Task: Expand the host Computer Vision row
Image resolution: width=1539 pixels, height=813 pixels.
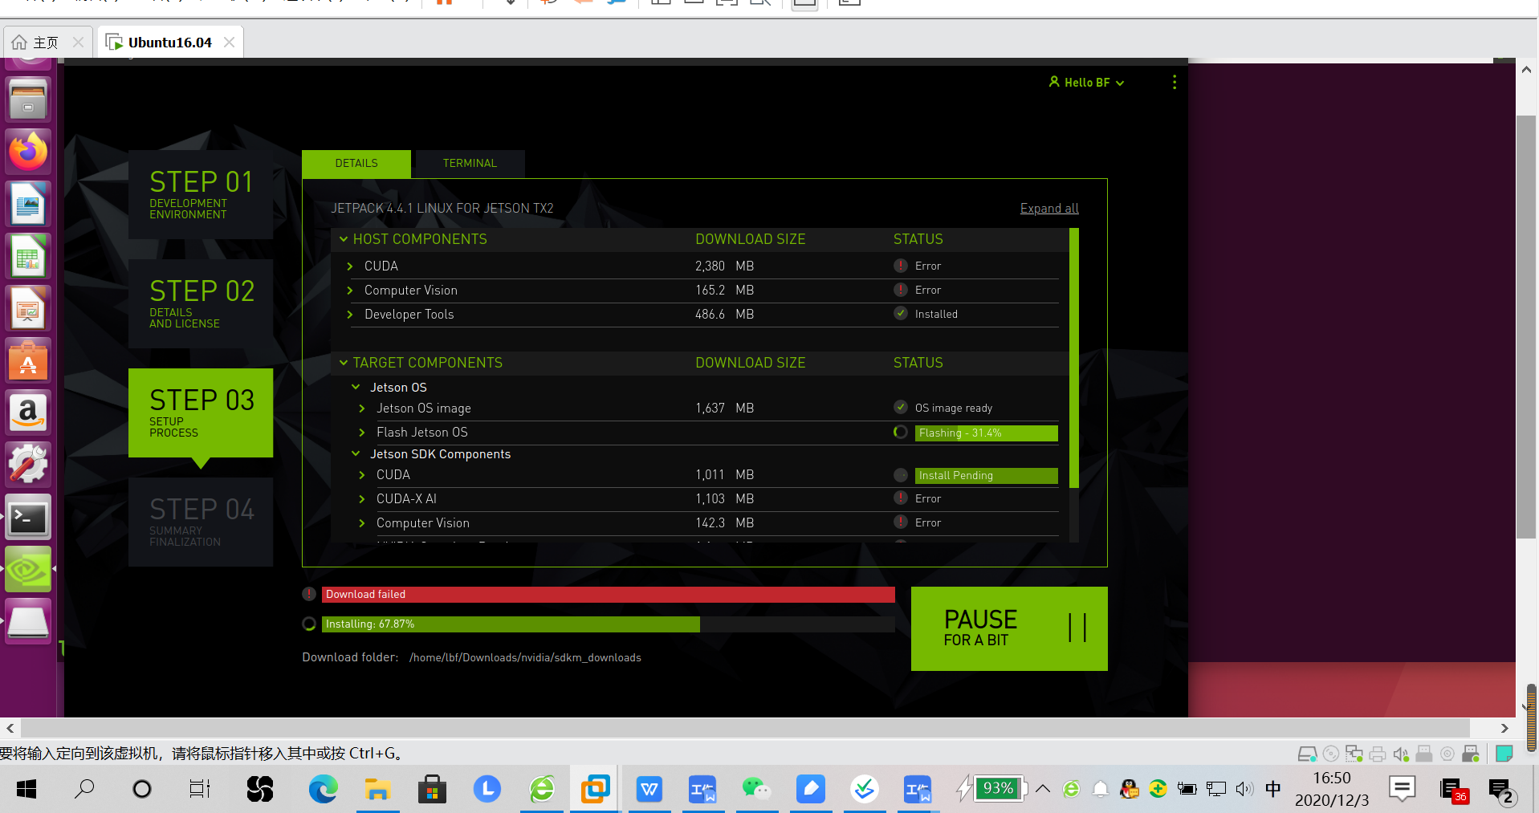Action: point(350,290)
